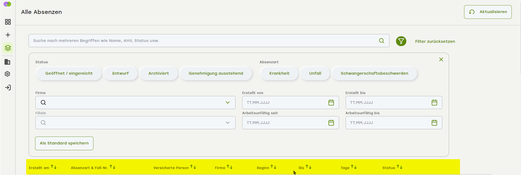Image resolution: width=521 pixels, height=175 pixels.
Task: Click the green filter funnel icon
Action: point(401,41)
